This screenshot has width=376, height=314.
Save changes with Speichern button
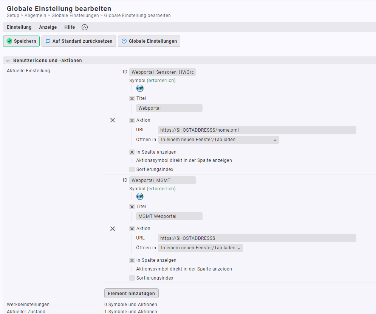click(21, 41)
